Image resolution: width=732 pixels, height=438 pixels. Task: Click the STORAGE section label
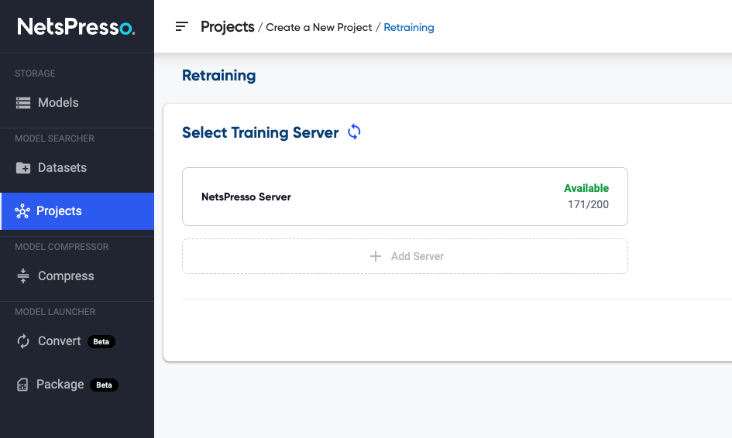(x=35, y=74)
